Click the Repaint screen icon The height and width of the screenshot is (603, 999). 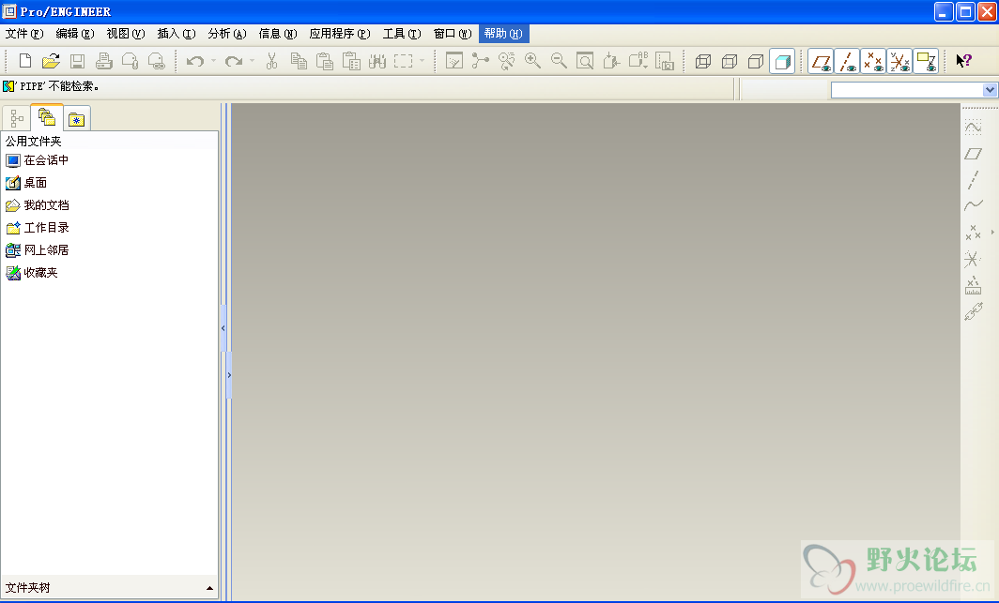(454, 61)
